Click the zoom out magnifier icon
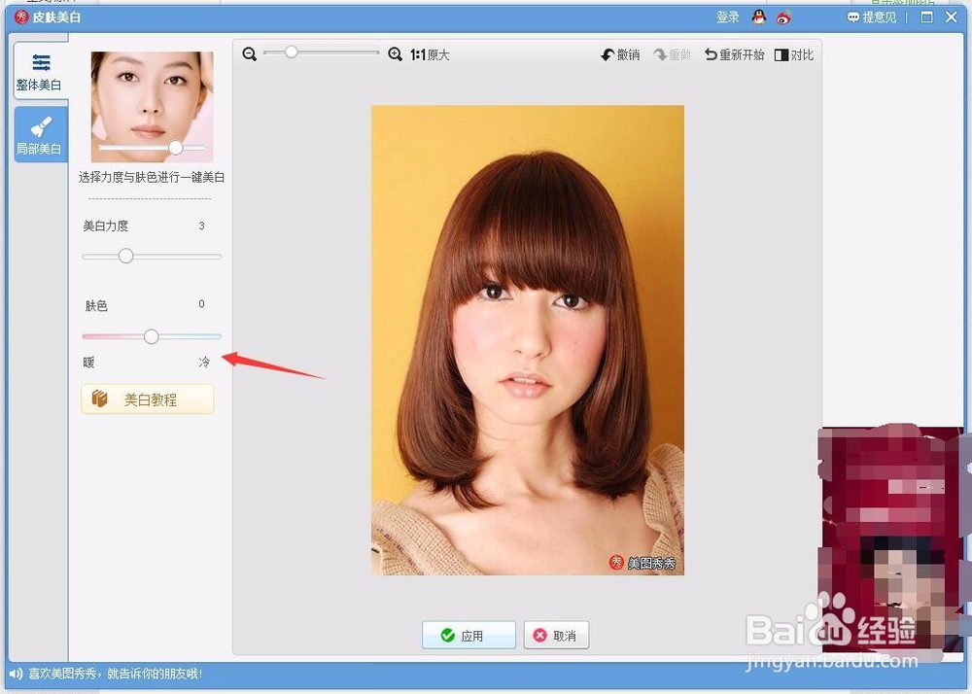This screenshot has width=972, height=694. 250,54
